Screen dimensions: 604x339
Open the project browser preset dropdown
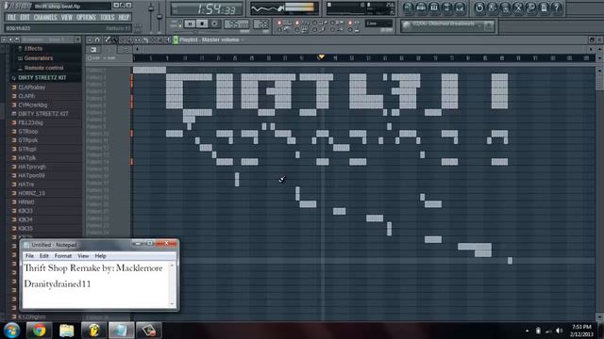(x=447, y=25)
